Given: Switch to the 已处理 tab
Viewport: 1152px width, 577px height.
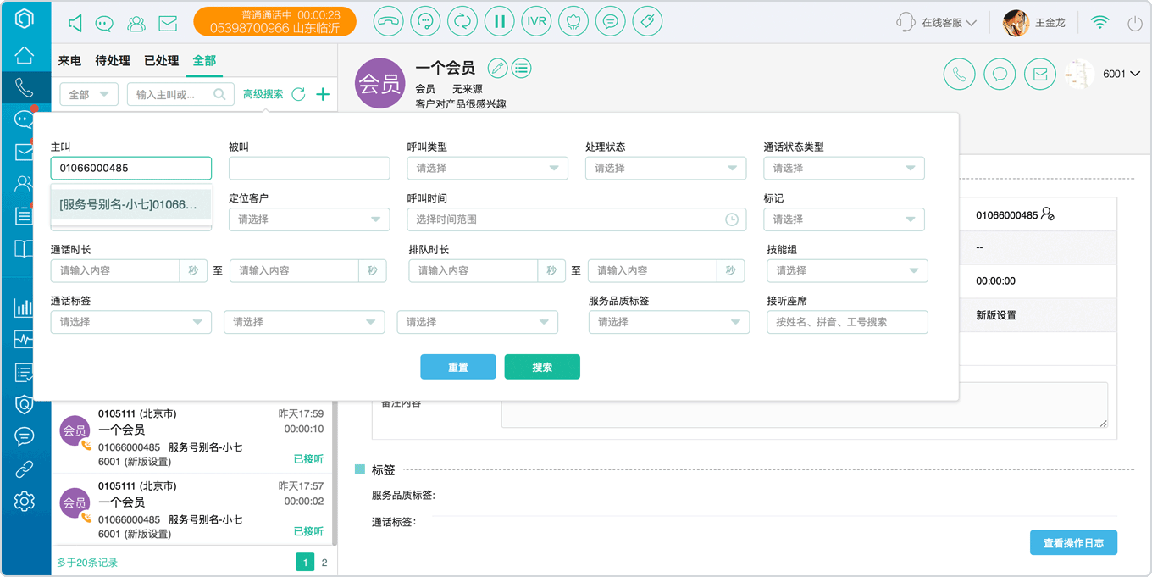Looking at the screenshot, I should click(x=161, y=60).
